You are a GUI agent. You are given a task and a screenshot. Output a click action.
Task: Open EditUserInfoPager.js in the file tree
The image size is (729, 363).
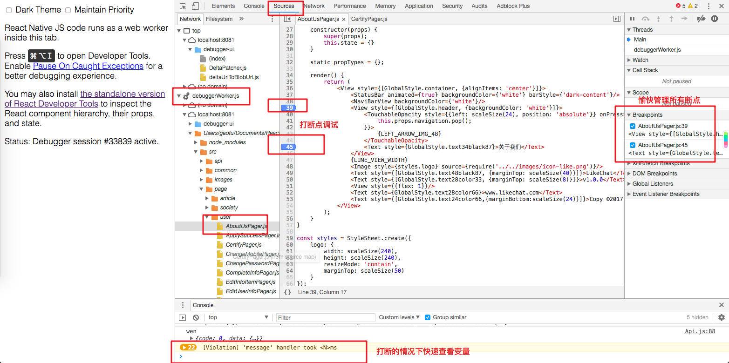pos(251,291)
